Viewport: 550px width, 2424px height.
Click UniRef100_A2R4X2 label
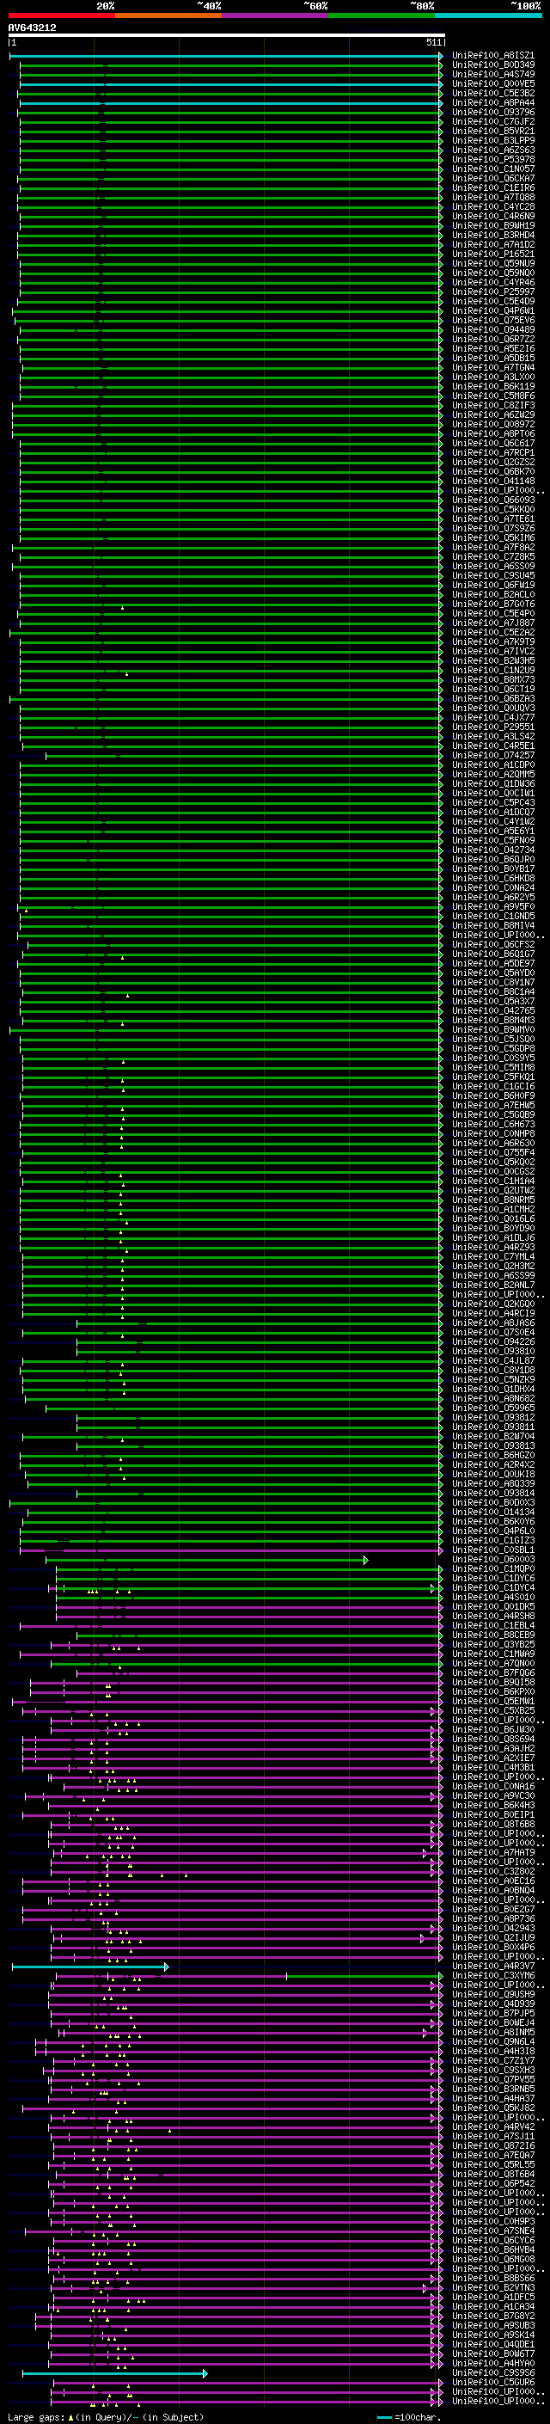click(x=492, y=1464)
